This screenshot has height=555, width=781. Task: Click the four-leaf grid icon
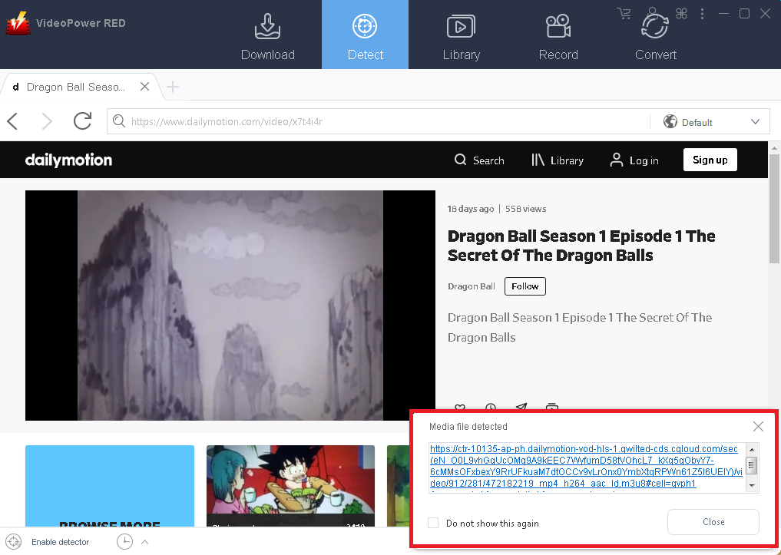click(x=681, y=14)
